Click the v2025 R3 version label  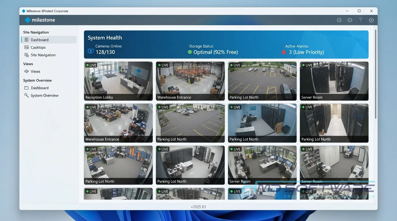[198, 207]
